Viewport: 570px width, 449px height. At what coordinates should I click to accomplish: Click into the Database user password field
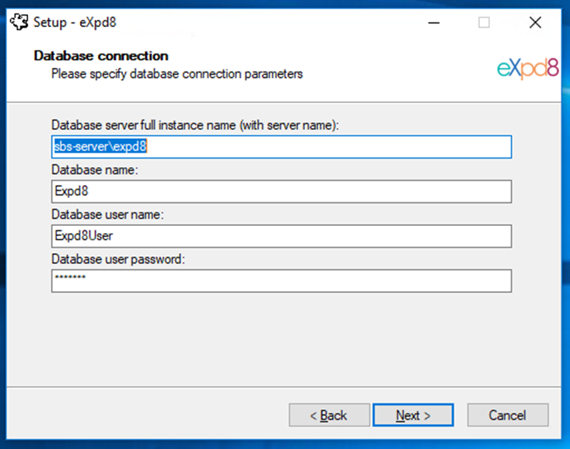pyautogui.click(x=281, y=281)
